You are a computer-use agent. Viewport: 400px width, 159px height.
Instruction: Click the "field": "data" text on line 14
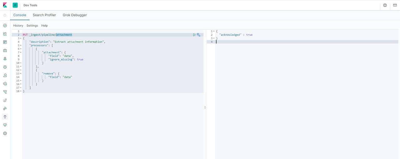[60, 77]
